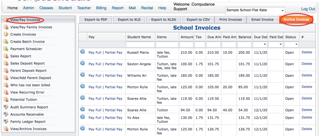Open the Recital menu
This screenshot has height=136, width=322.
(147, 8)
